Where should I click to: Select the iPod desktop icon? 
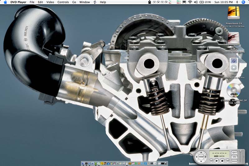(234, 65)
